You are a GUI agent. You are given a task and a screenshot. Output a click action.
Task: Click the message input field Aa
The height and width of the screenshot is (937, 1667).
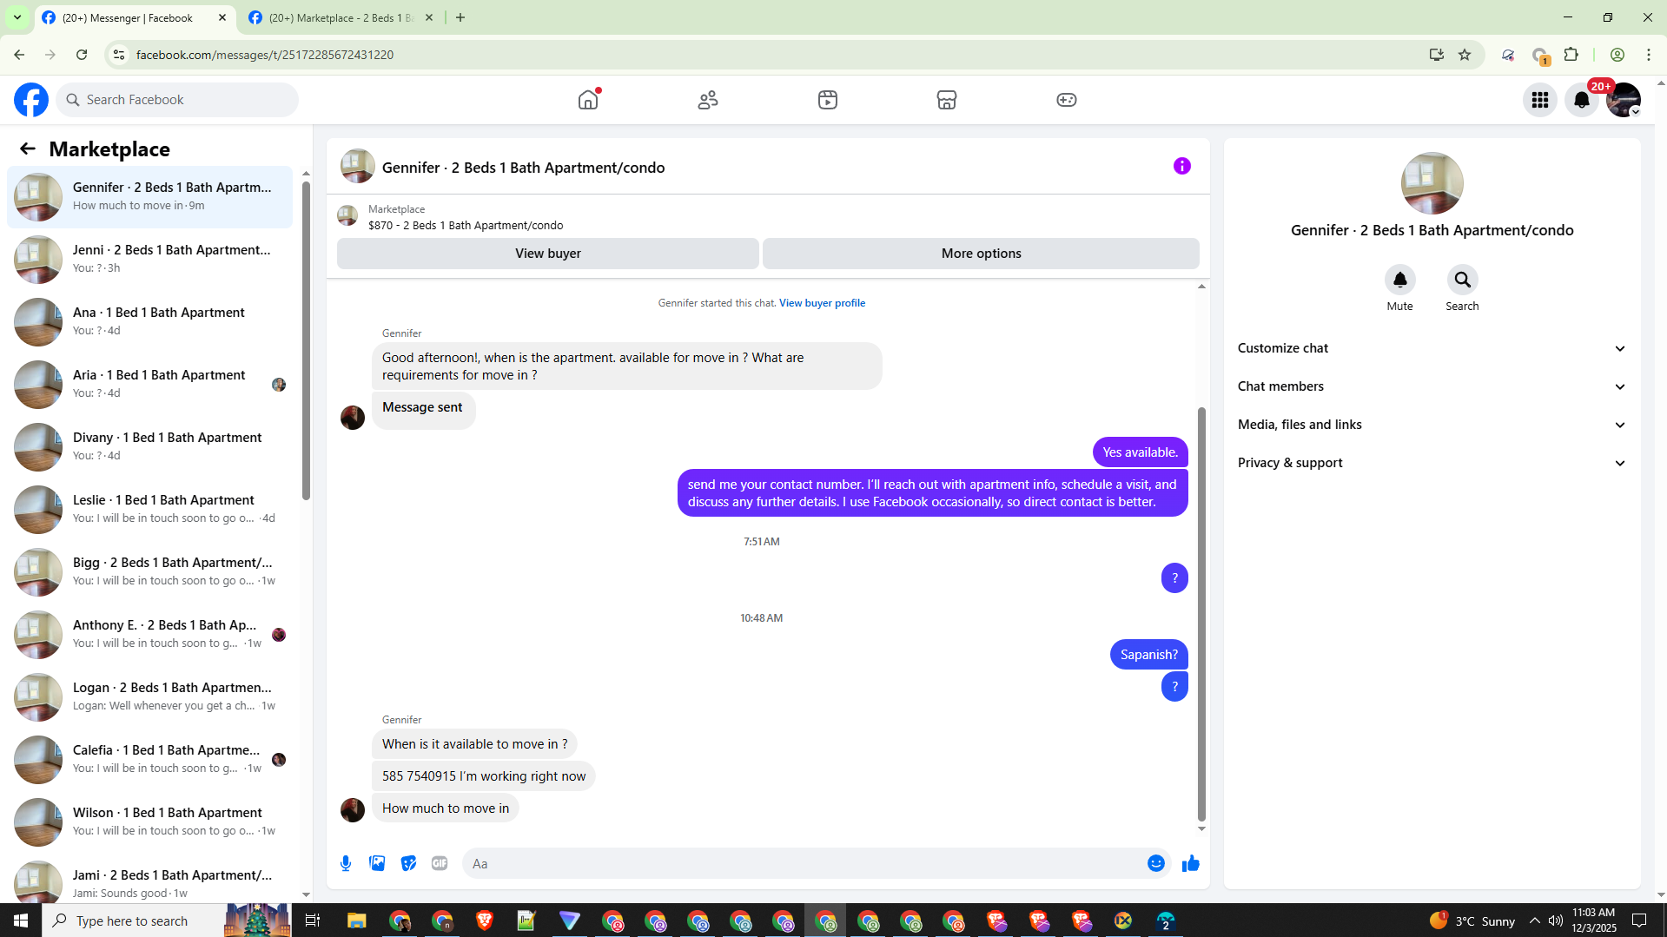click(804, 863)
